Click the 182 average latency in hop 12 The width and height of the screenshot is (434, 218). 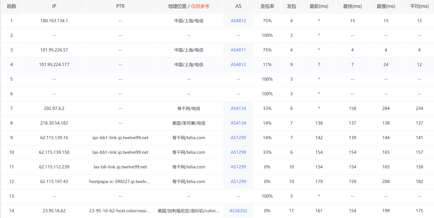click(x=419, y=181)
